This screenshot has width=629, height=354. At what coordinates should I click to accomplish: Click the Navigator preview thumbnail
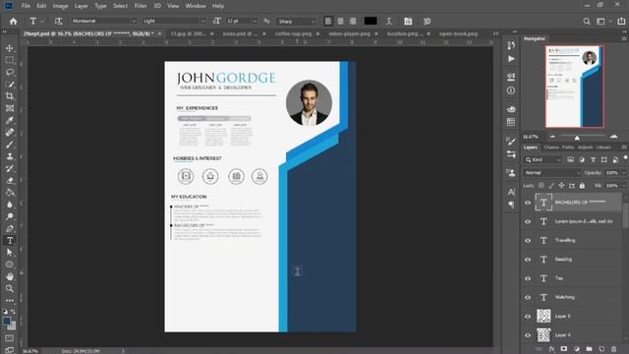click(574, 87)
